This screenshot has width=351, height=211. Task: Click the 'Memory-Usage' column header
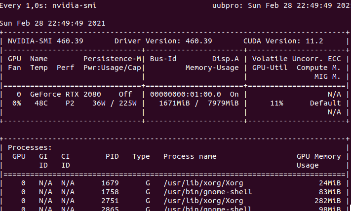point(212,68)
